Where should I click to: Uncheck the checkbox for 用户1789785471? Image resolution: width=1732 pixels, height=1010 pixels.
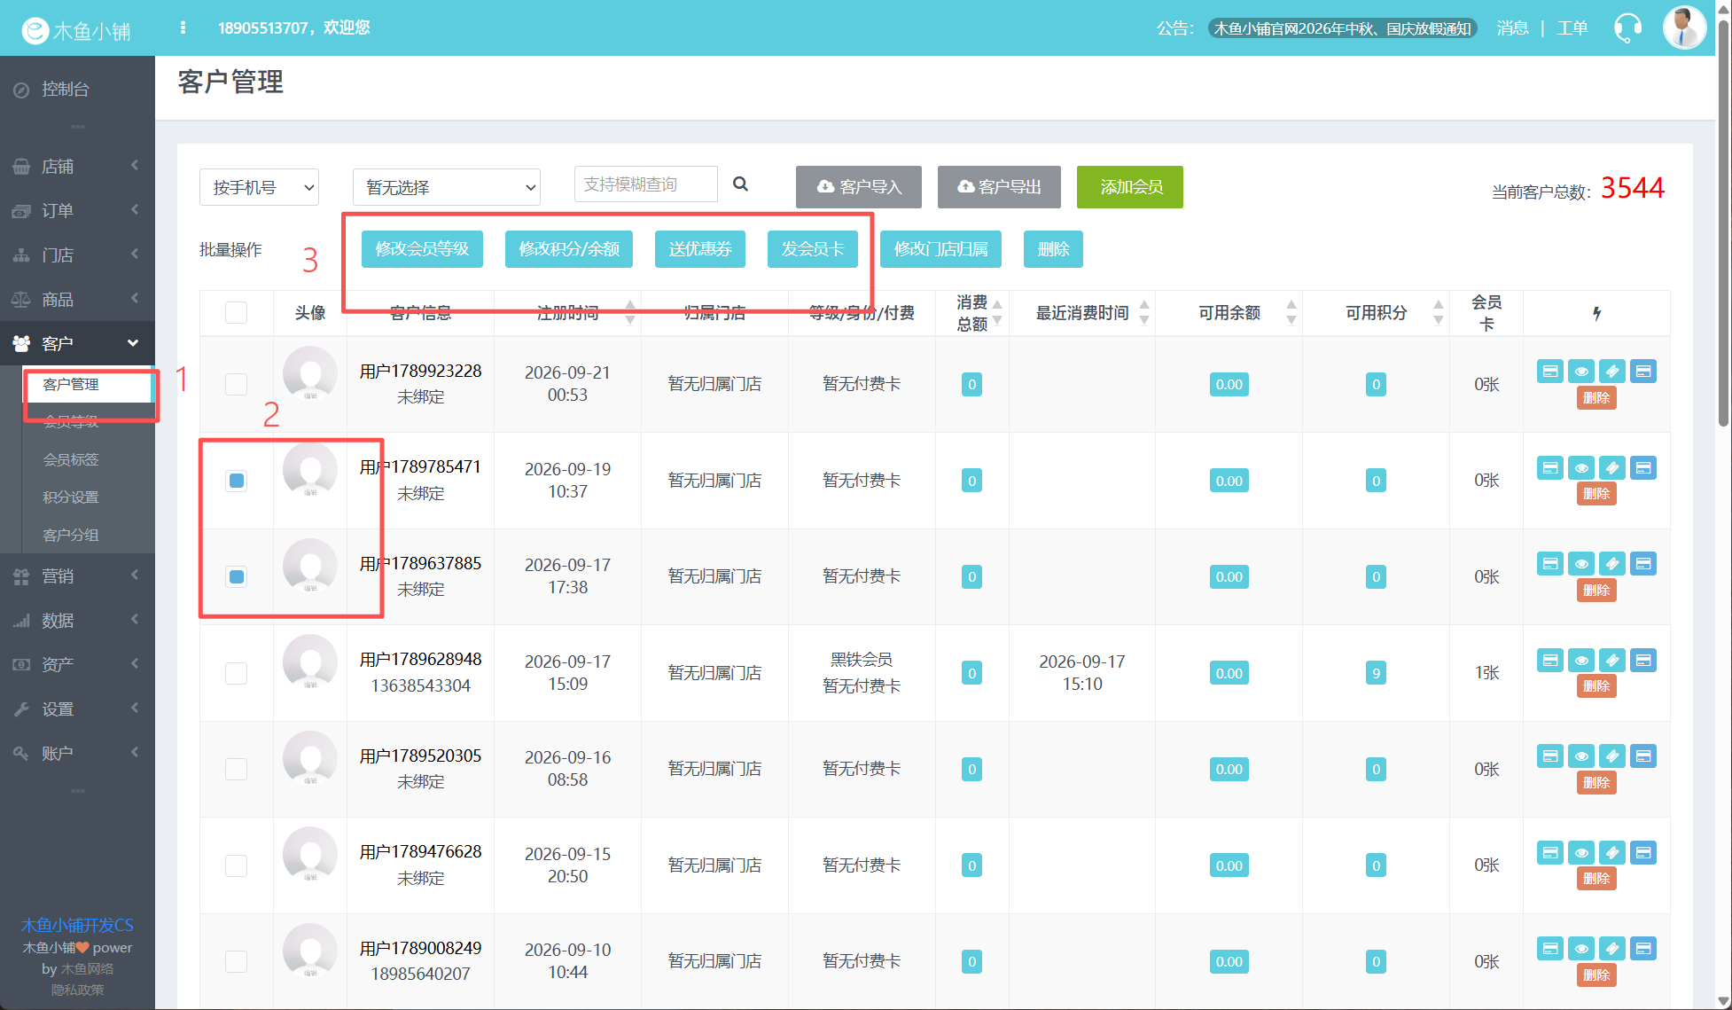[x=237, y=481]
